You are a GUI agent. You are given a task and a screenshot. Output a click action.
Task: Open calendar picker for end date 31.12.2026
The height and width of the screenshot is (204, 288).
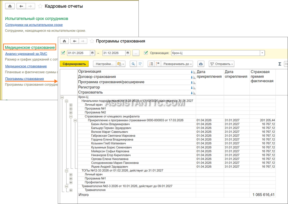point(128,53)
